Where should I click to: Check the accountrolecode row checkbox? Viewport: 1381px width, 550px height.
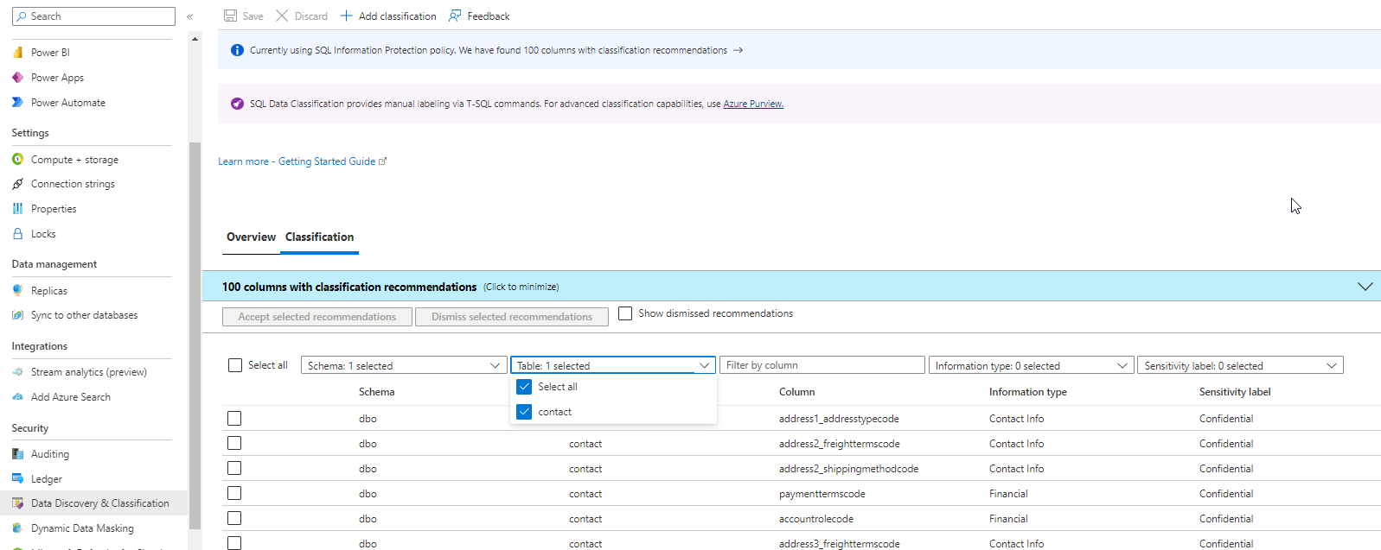tap(234, 519)
